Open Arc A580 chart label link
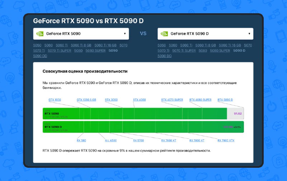Viewport: 287px width, 181px height. (111, 140)
